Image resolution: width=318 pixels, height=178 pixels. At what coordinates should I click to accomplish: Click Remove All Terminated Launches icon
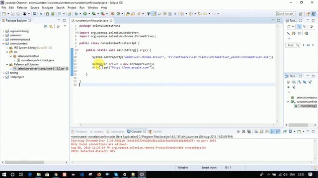[x=249, y=132]
